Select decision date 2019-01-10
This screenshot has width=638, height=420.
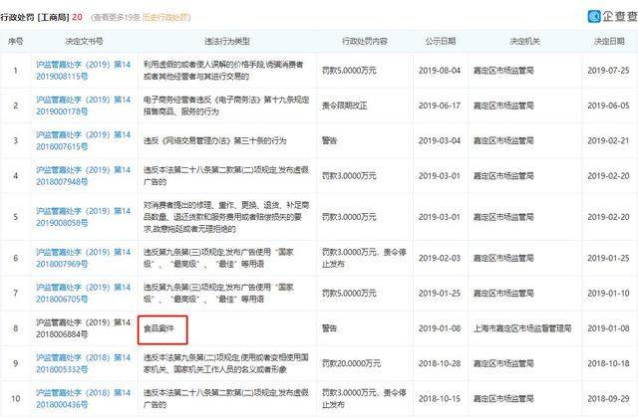(608, 294)
